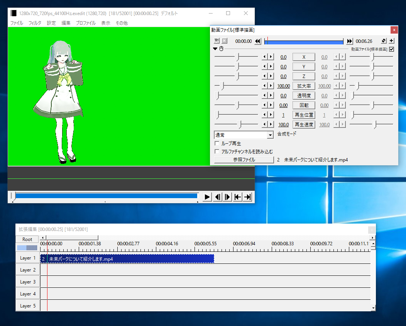The image size is (406, 326).
Task: Click the left X position slider
Action: pos(236,57)
